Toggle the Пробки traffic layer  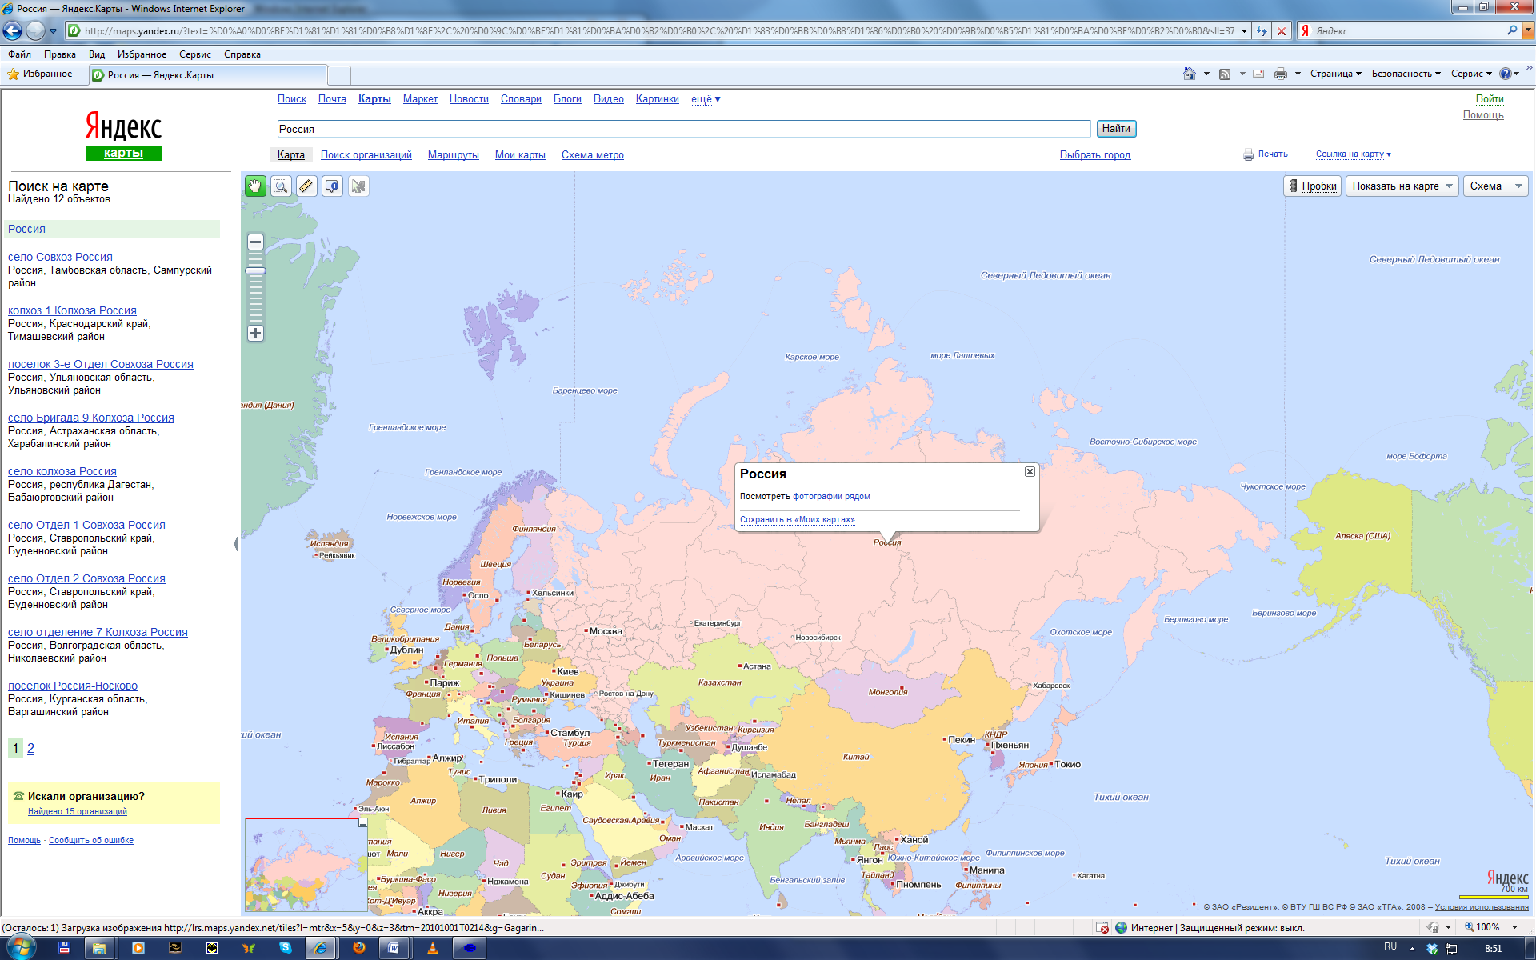click(1311, 186)
